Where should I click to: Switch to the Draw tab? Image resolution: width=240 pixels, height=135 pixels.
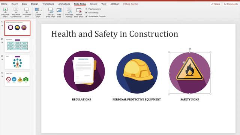(24, 4)
